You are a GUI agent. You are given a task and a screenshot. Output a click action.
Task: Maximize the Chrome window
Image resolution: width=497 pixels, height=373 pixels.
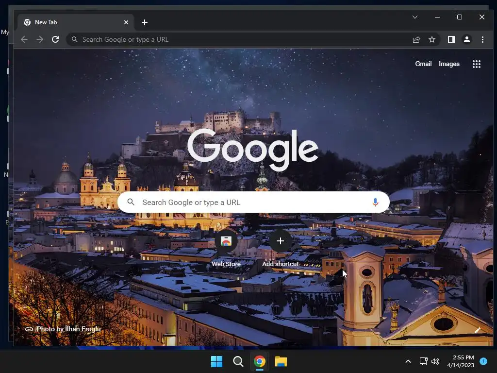[x=460, y=17]
